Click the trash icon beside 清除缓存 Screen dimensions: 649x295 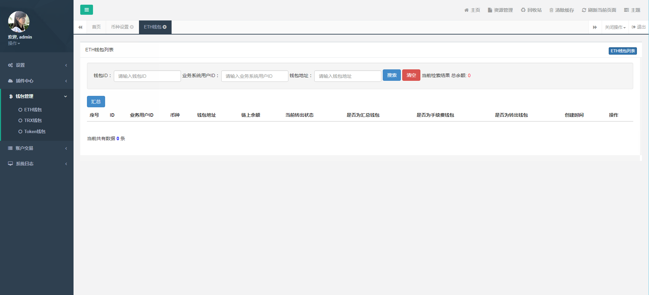pyautogui.click(x=551, y=10)
